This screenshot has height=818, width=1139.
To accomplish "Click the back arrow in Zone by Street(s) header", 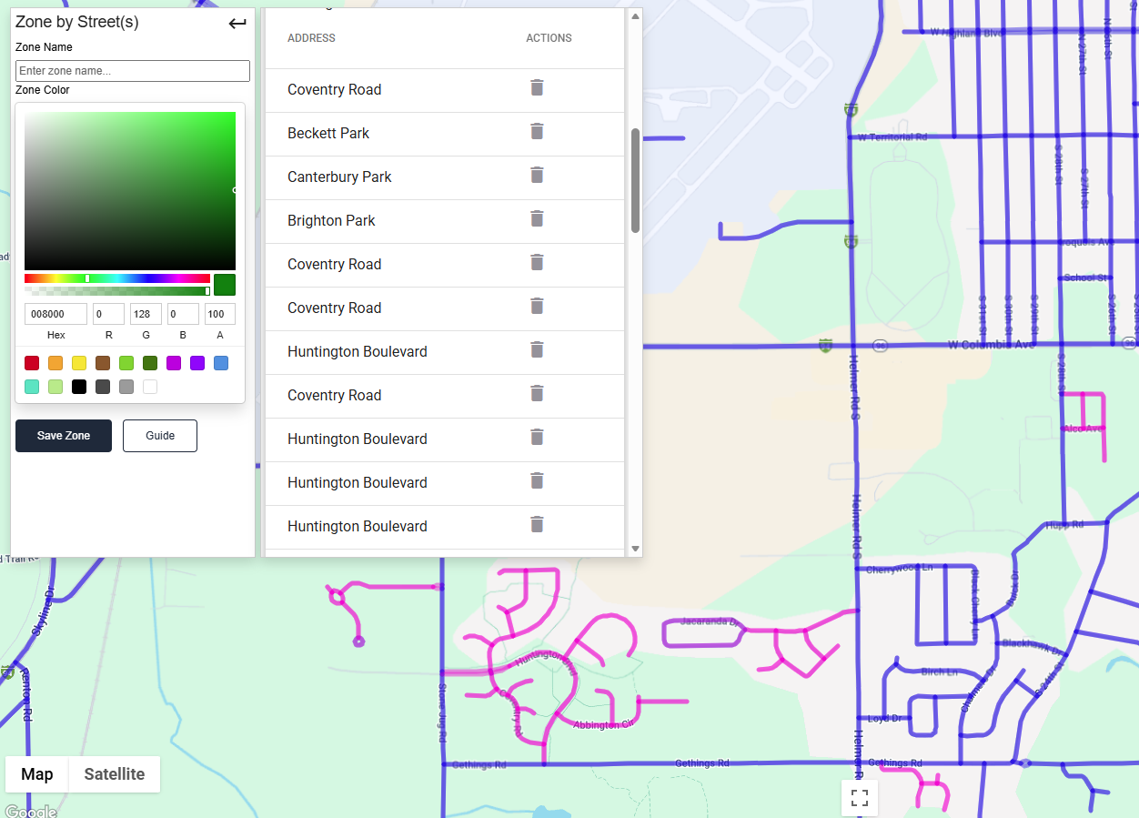I will tap(237, 24).
